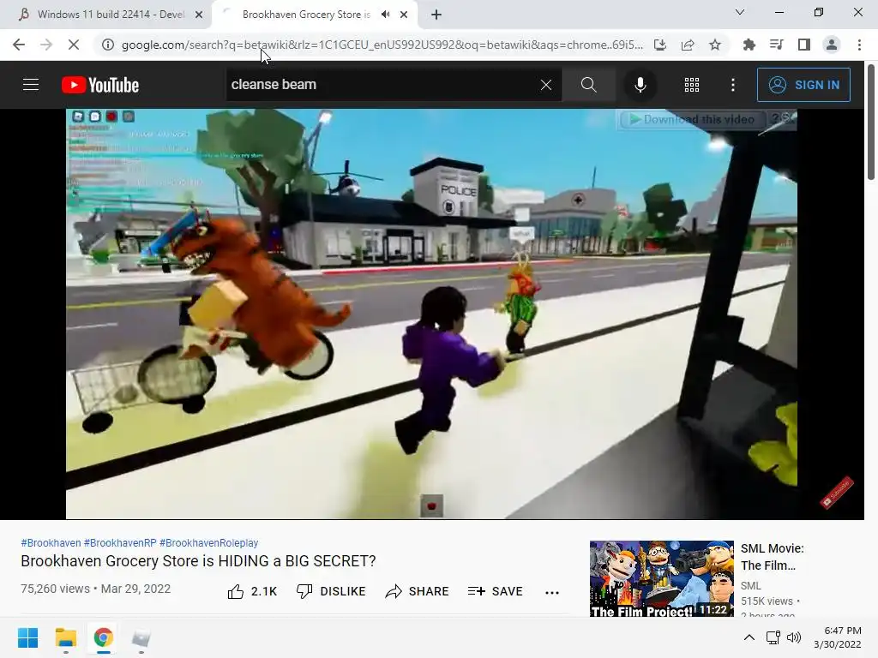
Task: Select the Brookhaven Grocery Store tab
Action: click(x=305, y=15)
